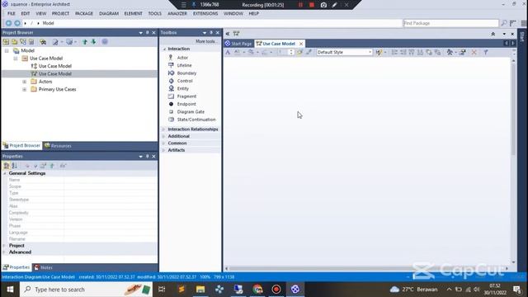Expand Interaction Relationships toolbox section
This screenshot has width=528, height=297.
[x=164, y=130]
